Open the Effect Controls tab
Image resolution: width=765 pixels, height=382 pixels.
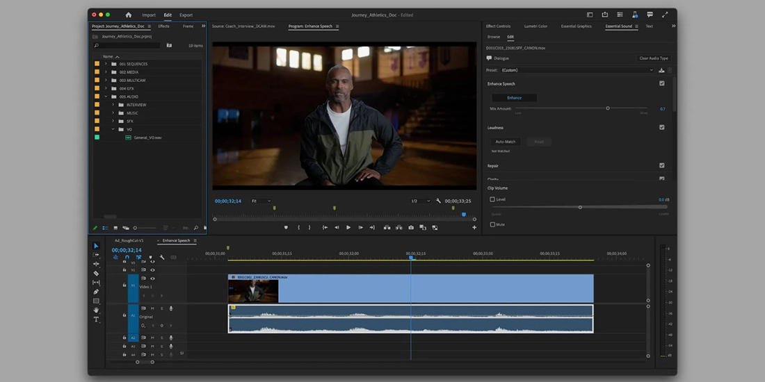click(498, 26)
